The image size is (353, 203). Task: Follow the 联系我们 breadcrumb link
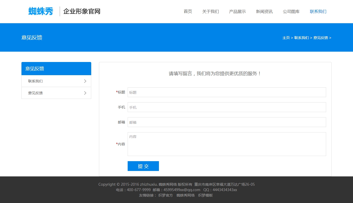click(301, 38)
